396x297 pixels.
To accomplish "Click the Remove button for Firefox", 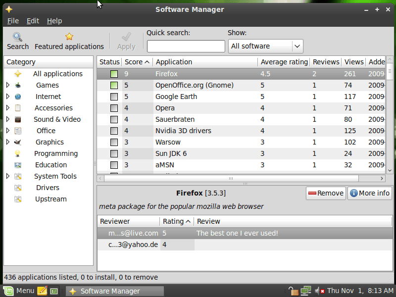I will [x=326, y=193].
